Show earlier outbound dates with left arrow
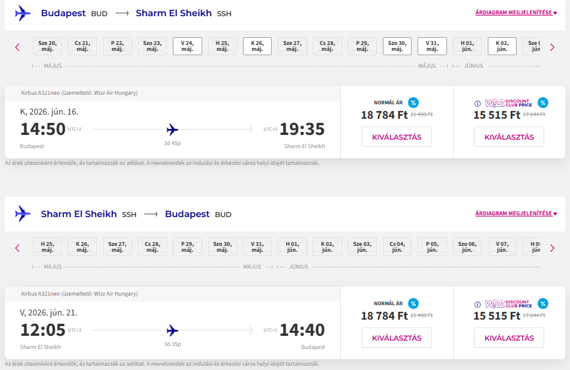 pos(17,47)
